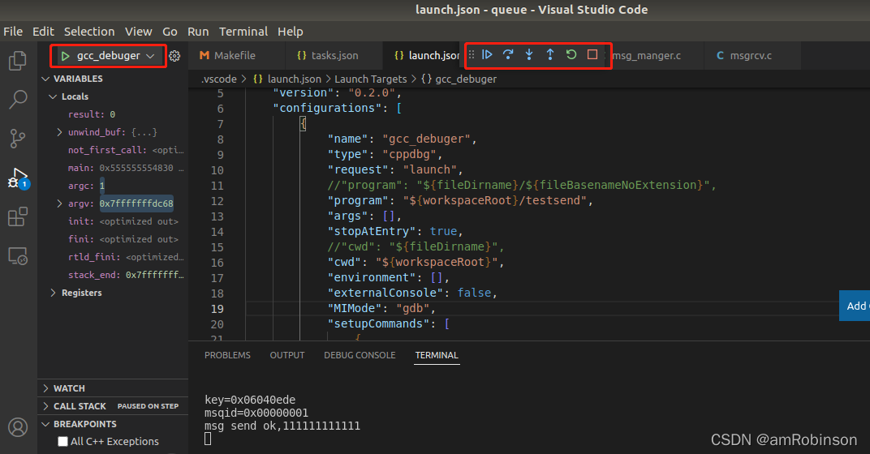The height and width of the screenshot is (454, 870).
Task: Open the View menu
Action: pyautogui.click(x=138, y=32)
